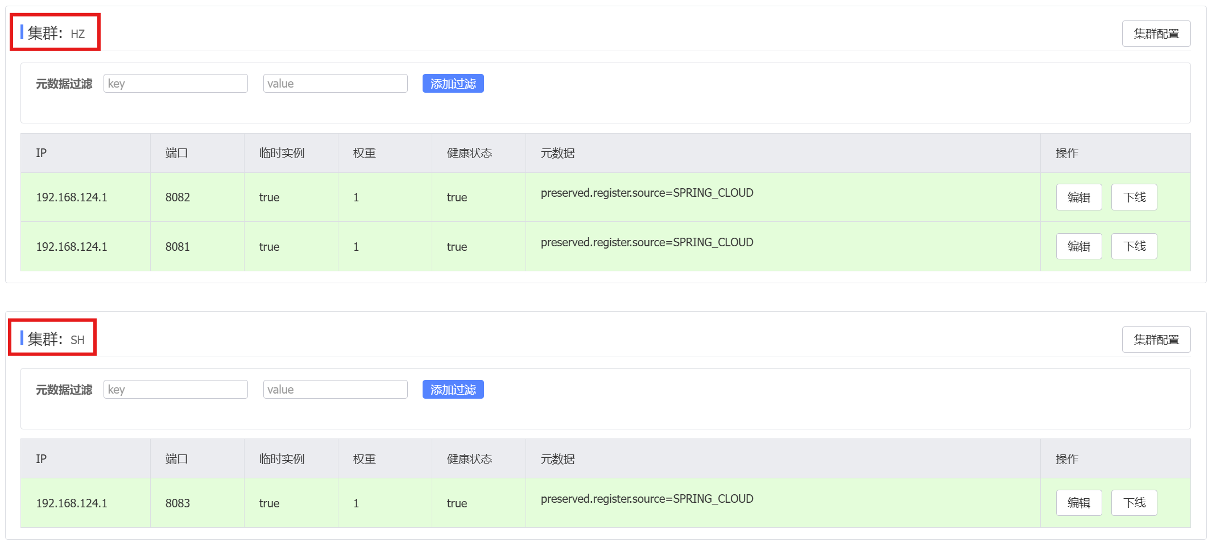The height and width of the screenshot is (546, 1212).
Task: Click the IP column header in SH table
Action: (x=41, y=459)
